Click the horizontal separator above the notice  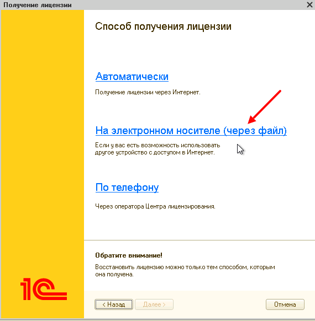(200, 240)
